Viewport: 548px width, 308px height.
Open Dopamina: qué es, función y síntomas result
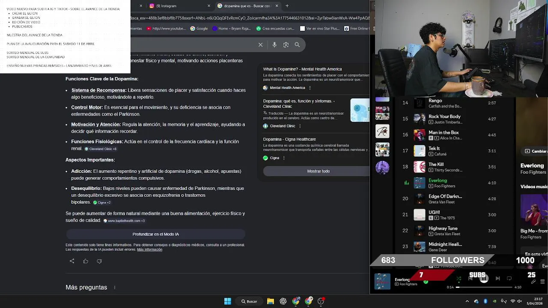299,104
